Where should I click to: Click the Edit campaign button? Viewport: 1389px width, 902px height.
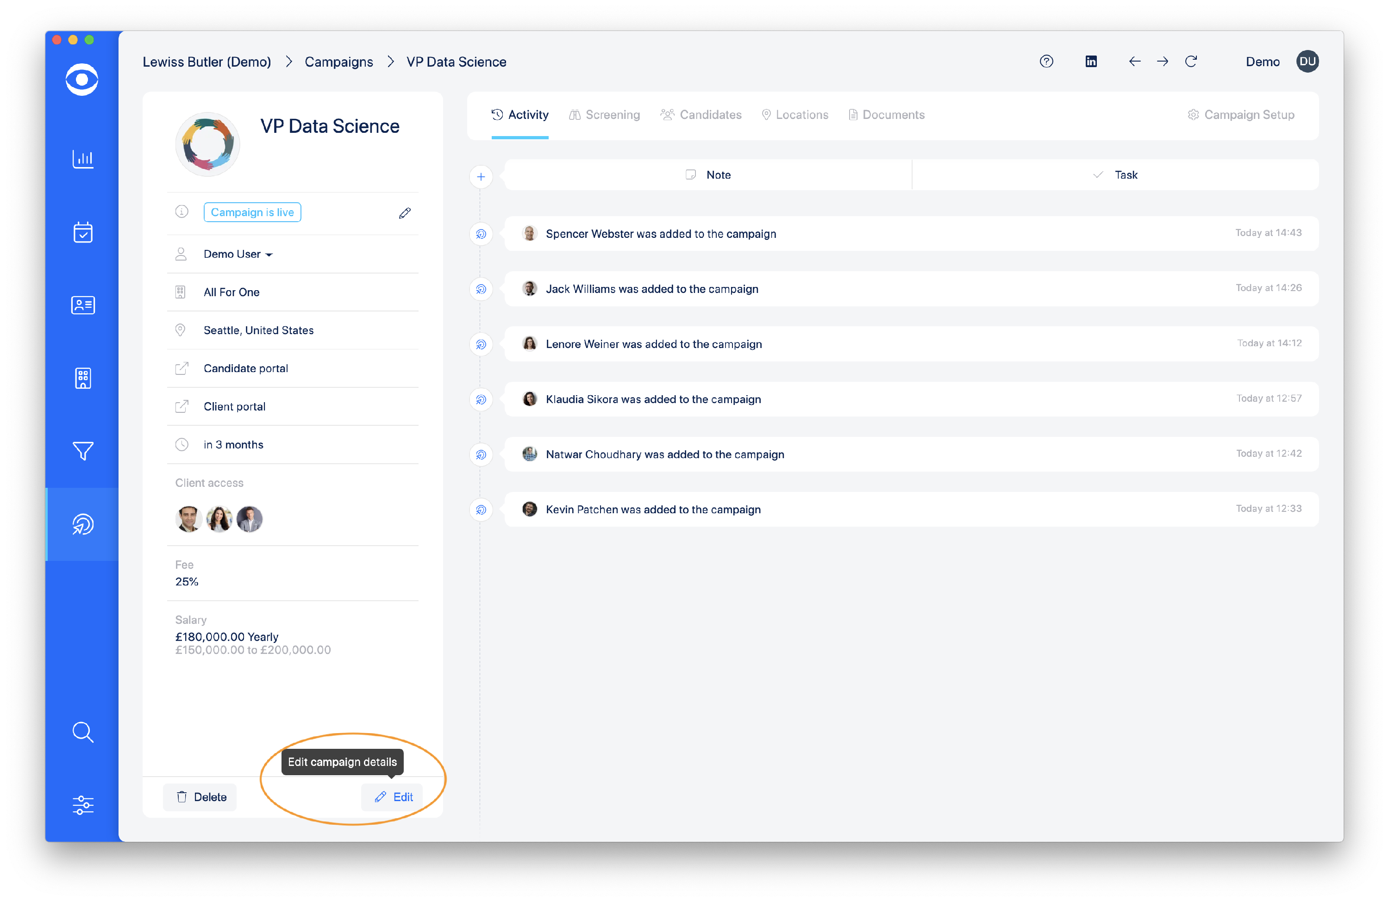pos(394,797)
